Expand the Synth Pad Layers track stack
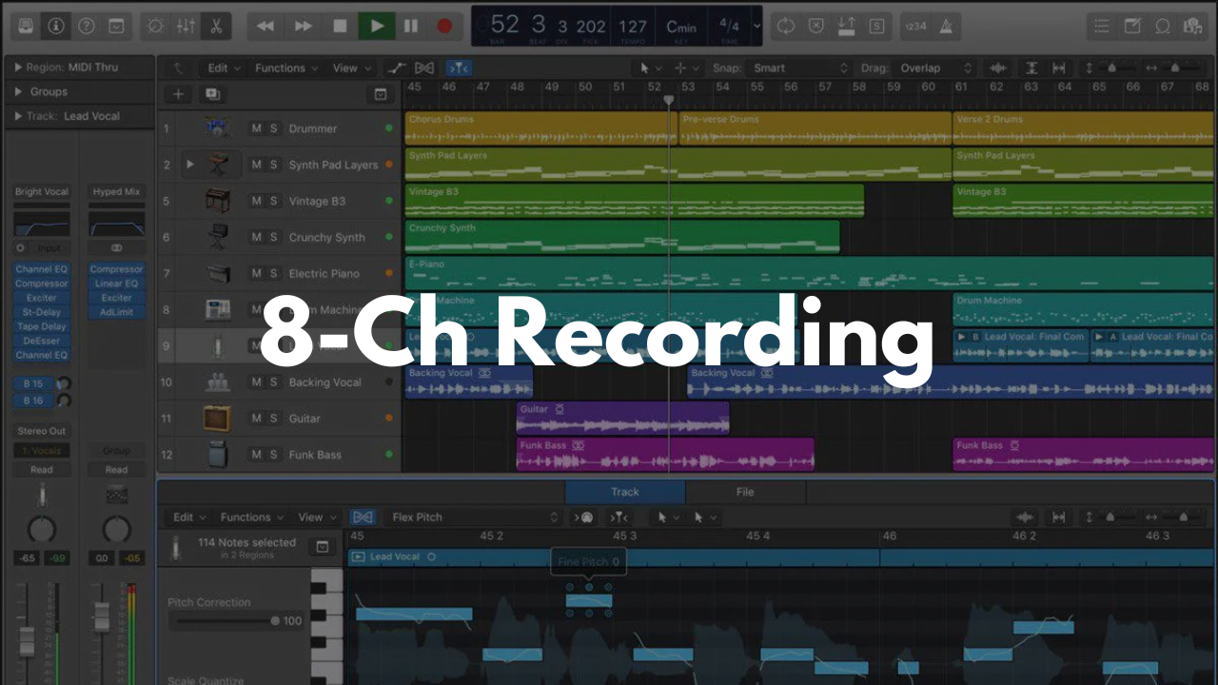1218x685 pixels. coord(190,165)
